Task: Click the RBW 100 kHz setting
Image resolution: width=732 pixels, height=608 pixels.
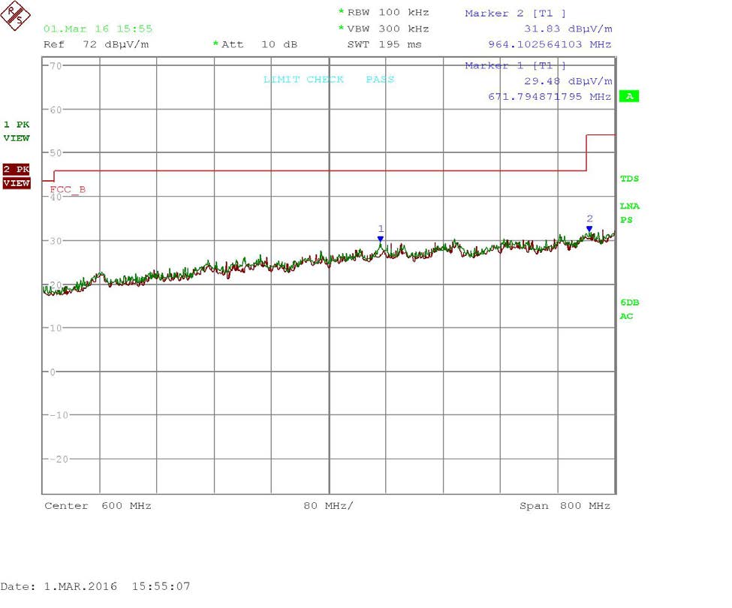Action: (x=384, y=12)
